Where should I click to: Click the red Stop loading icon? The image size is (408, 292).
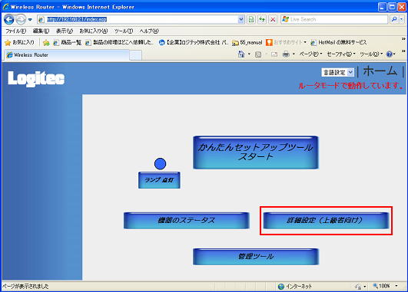point(273,19)
